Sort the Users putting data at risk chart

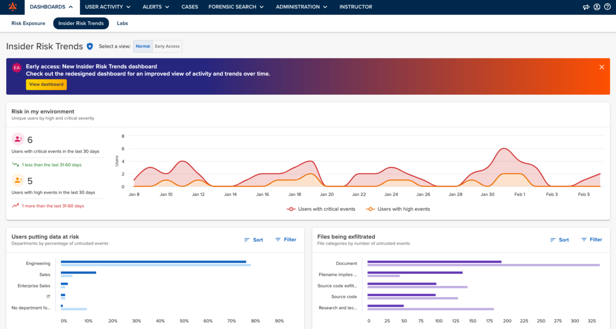tap(254, 240)
